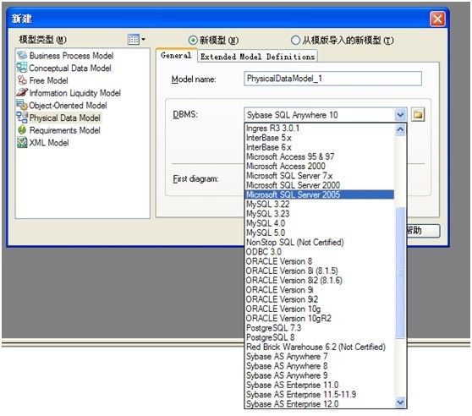Choose Sybase AS Anywhere 7

point(320,357)
